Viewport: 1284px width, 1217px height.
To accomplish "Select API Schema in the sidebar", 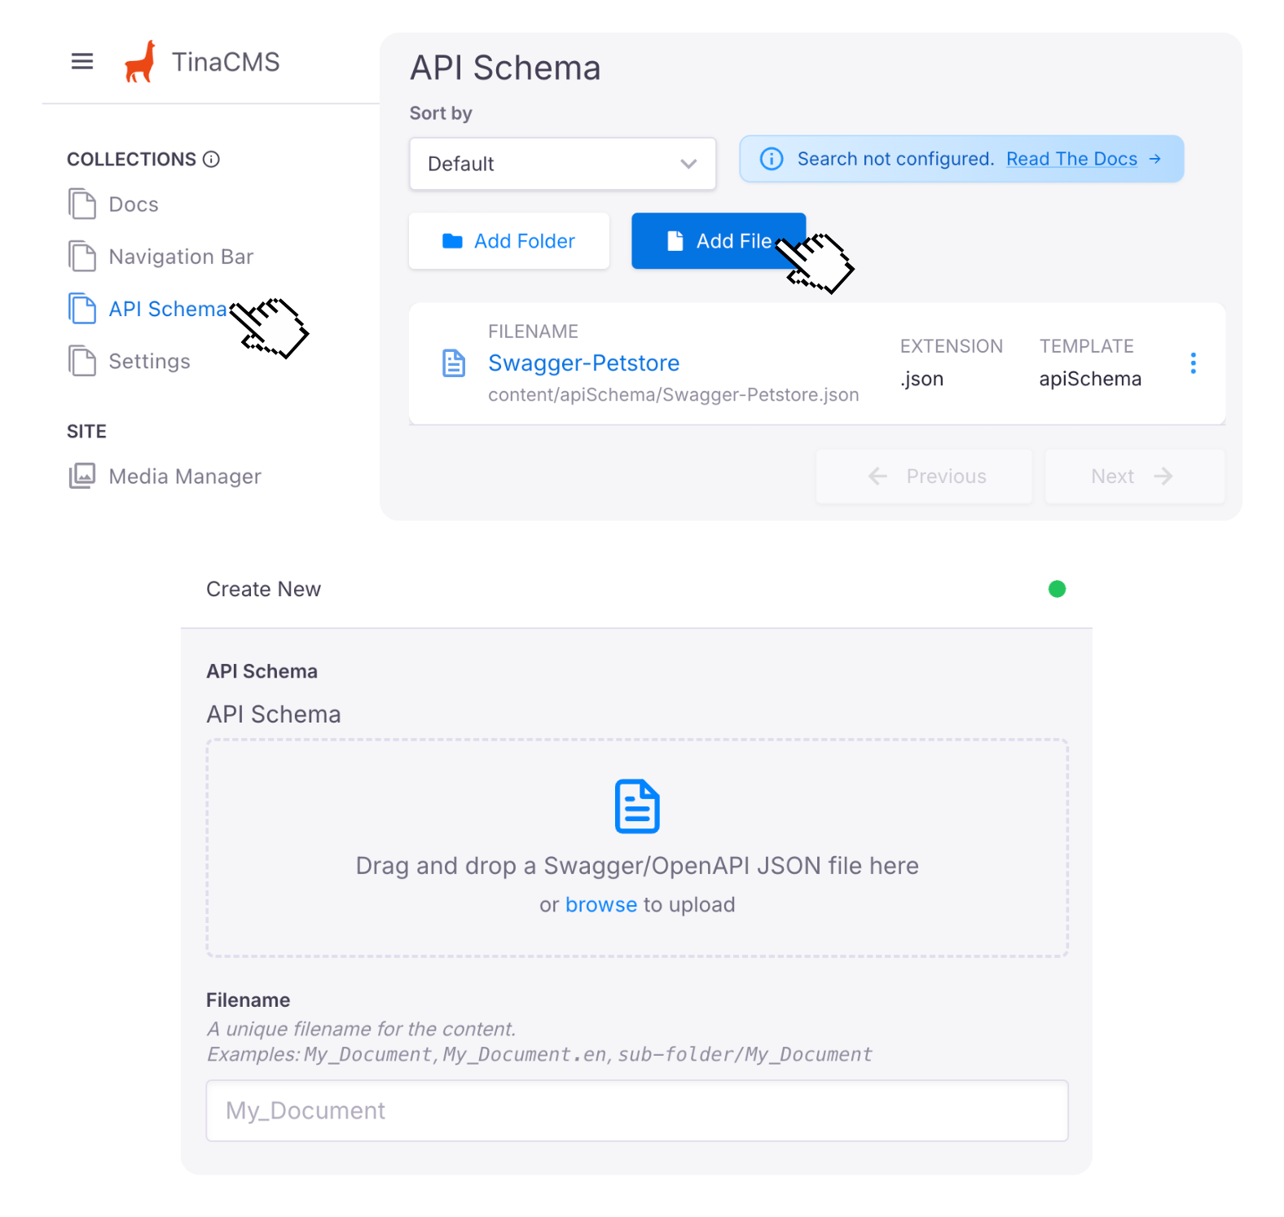I will tap(167, 309).
